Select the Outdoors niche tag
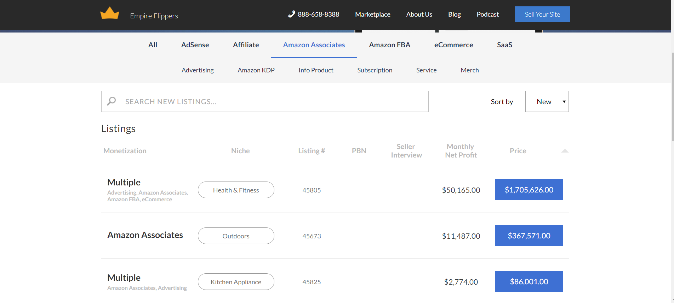The width and height of the screenshot is (674, 303). [236, 236]
